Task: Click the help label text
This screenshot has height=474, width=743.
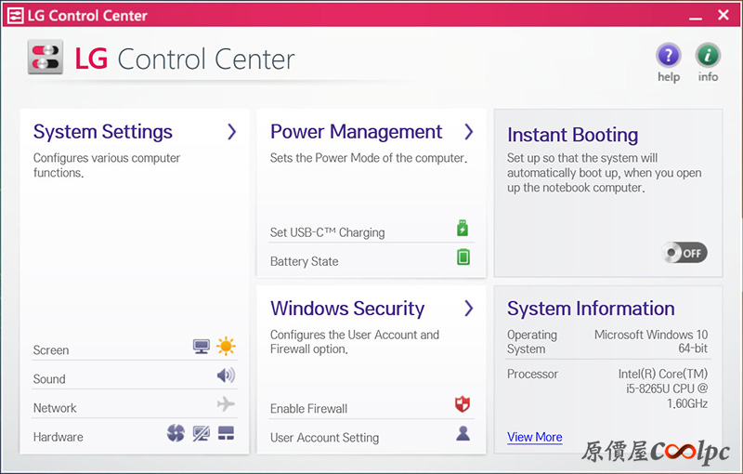Action: tap(668, 77)
